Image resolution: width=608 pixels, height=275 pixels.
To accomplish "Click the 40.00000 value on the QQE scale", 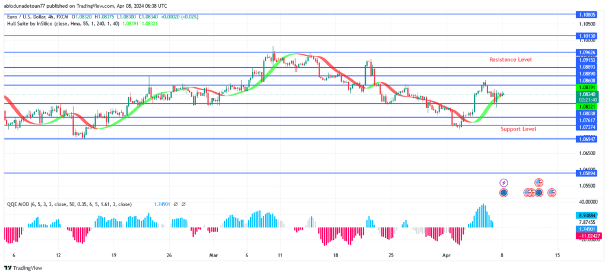I will (x=587, y=202).
